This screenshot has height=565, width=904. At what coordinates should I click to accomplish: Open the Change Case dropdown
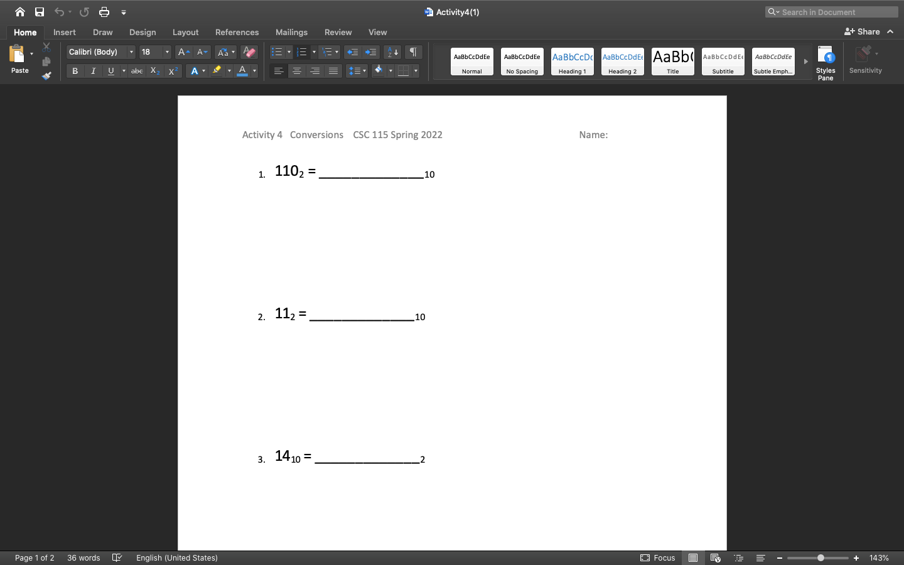pos(225,52)
